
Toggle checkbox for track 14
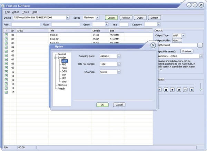click(6, 88)
